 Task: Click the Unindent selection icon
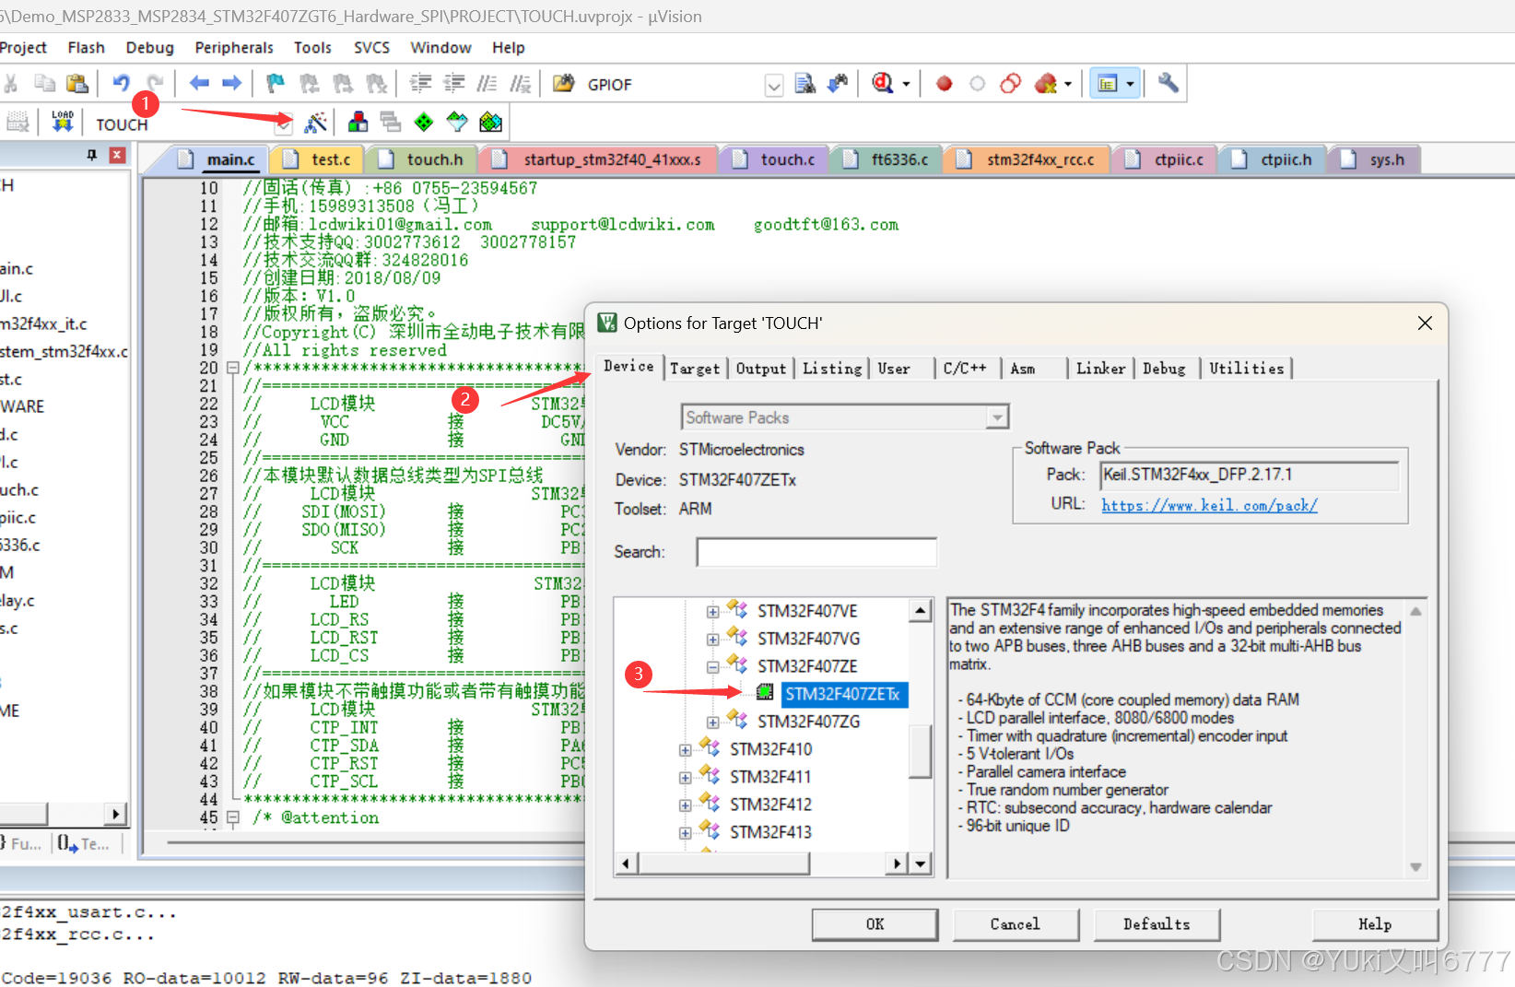tap(453, 84)
